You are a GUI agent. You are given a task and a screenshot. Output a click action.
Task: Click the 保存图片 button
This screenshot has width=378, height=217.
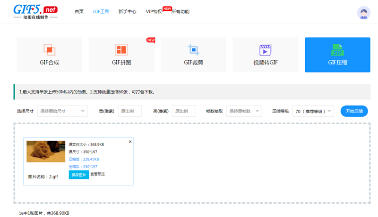[x=79, y=175]
